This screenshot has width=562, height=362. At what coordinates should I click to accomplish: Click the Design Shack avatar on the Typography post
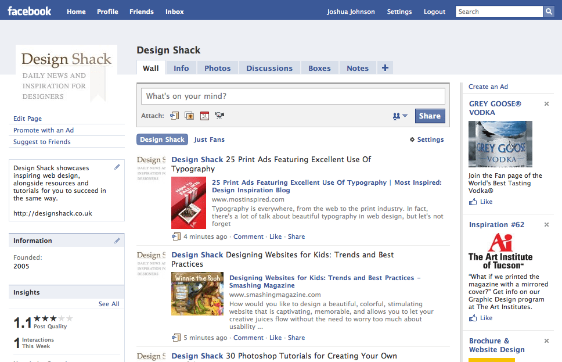click(x=152, y=167)
